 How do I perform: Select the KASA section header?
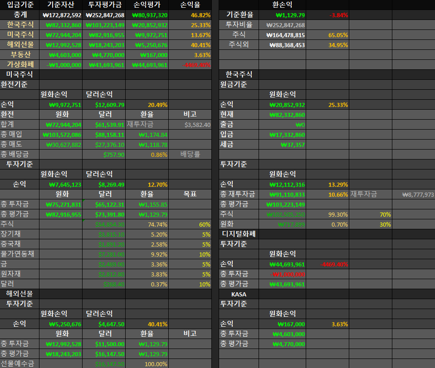(239, 294)
